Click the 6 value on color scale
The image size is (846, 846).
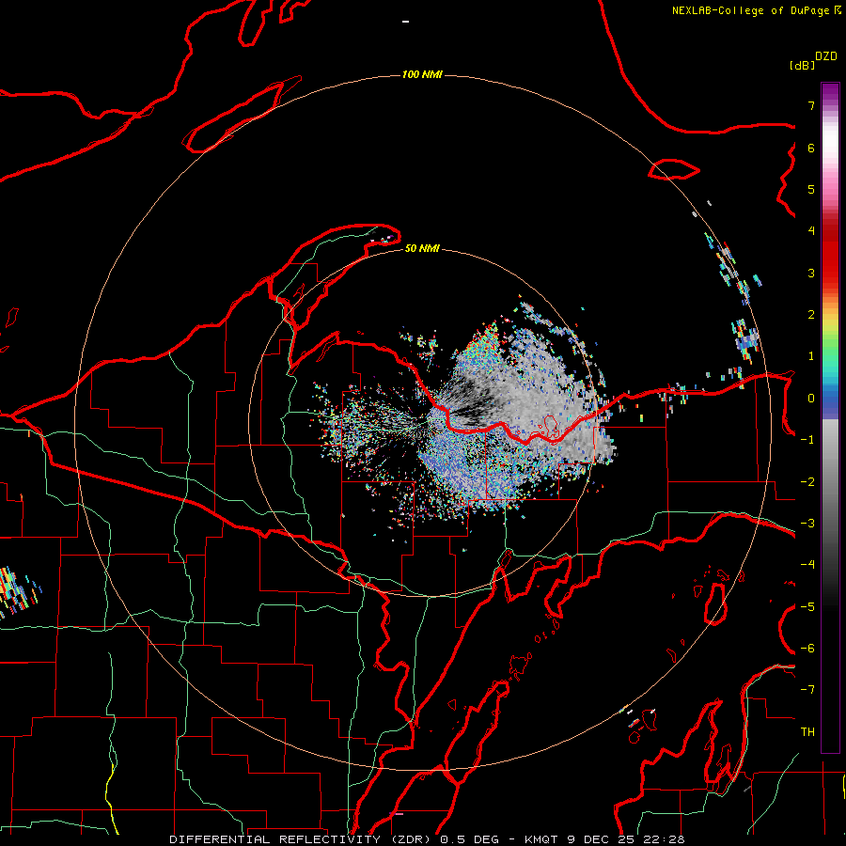(811, 148)
